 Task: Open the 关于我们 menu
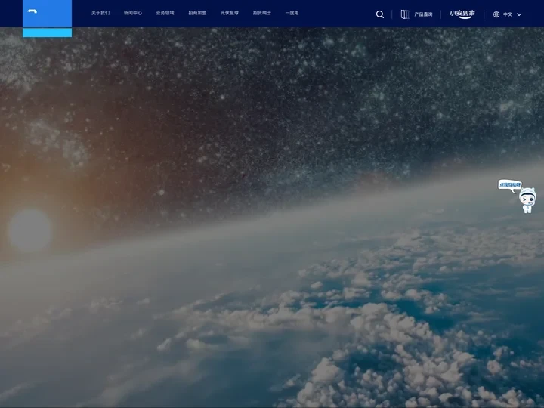[x=100, y=13]
